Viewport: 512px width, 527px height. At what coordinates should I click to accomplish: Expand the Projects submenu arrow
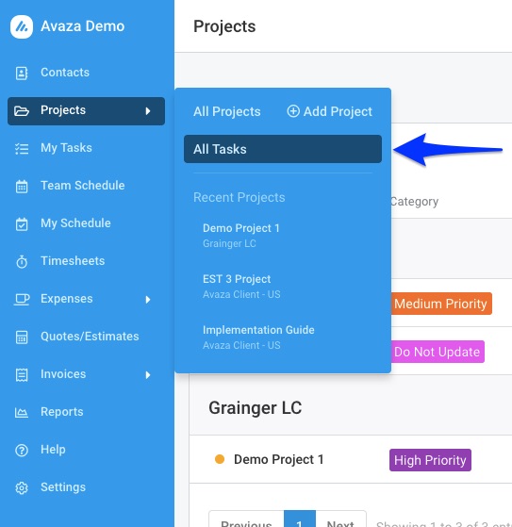148,111
